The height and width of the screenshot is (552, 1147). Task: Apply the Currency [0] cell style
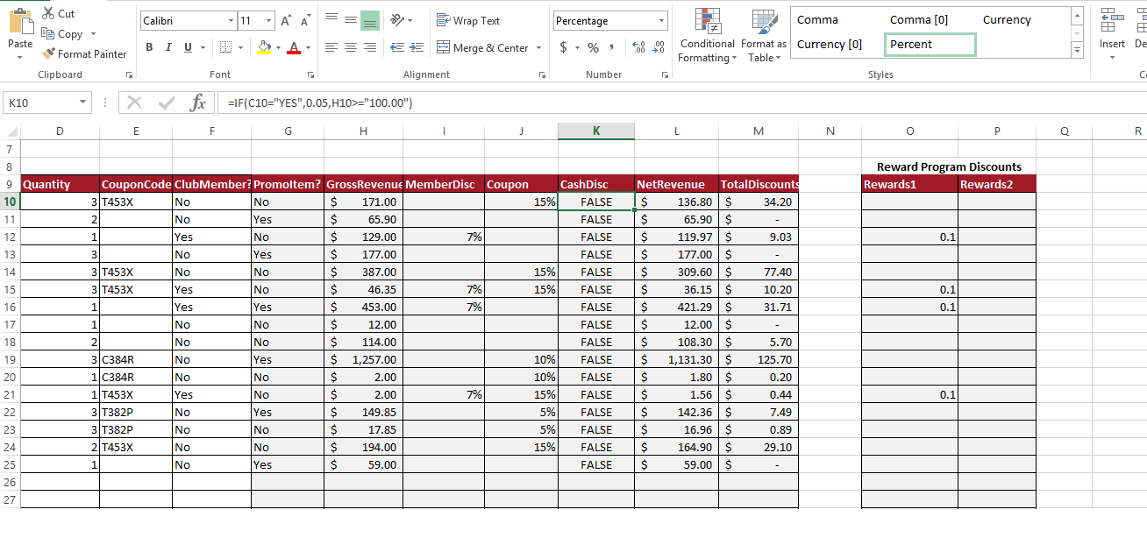830,43
